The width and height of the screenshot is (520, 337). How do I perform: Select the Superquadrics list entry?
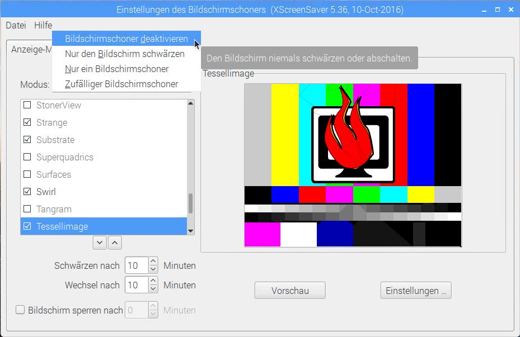pos(104,157)
